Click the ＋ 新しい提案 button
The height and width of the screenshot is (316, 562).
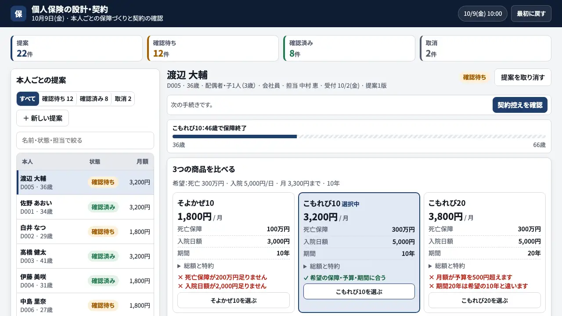pyautogui.click(x=43, y=118)
